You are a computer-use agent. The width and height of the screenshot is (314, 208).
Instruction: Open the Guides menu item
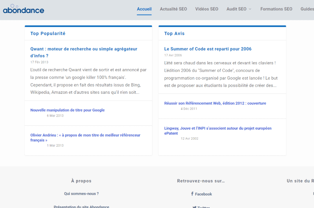[307, 9]
